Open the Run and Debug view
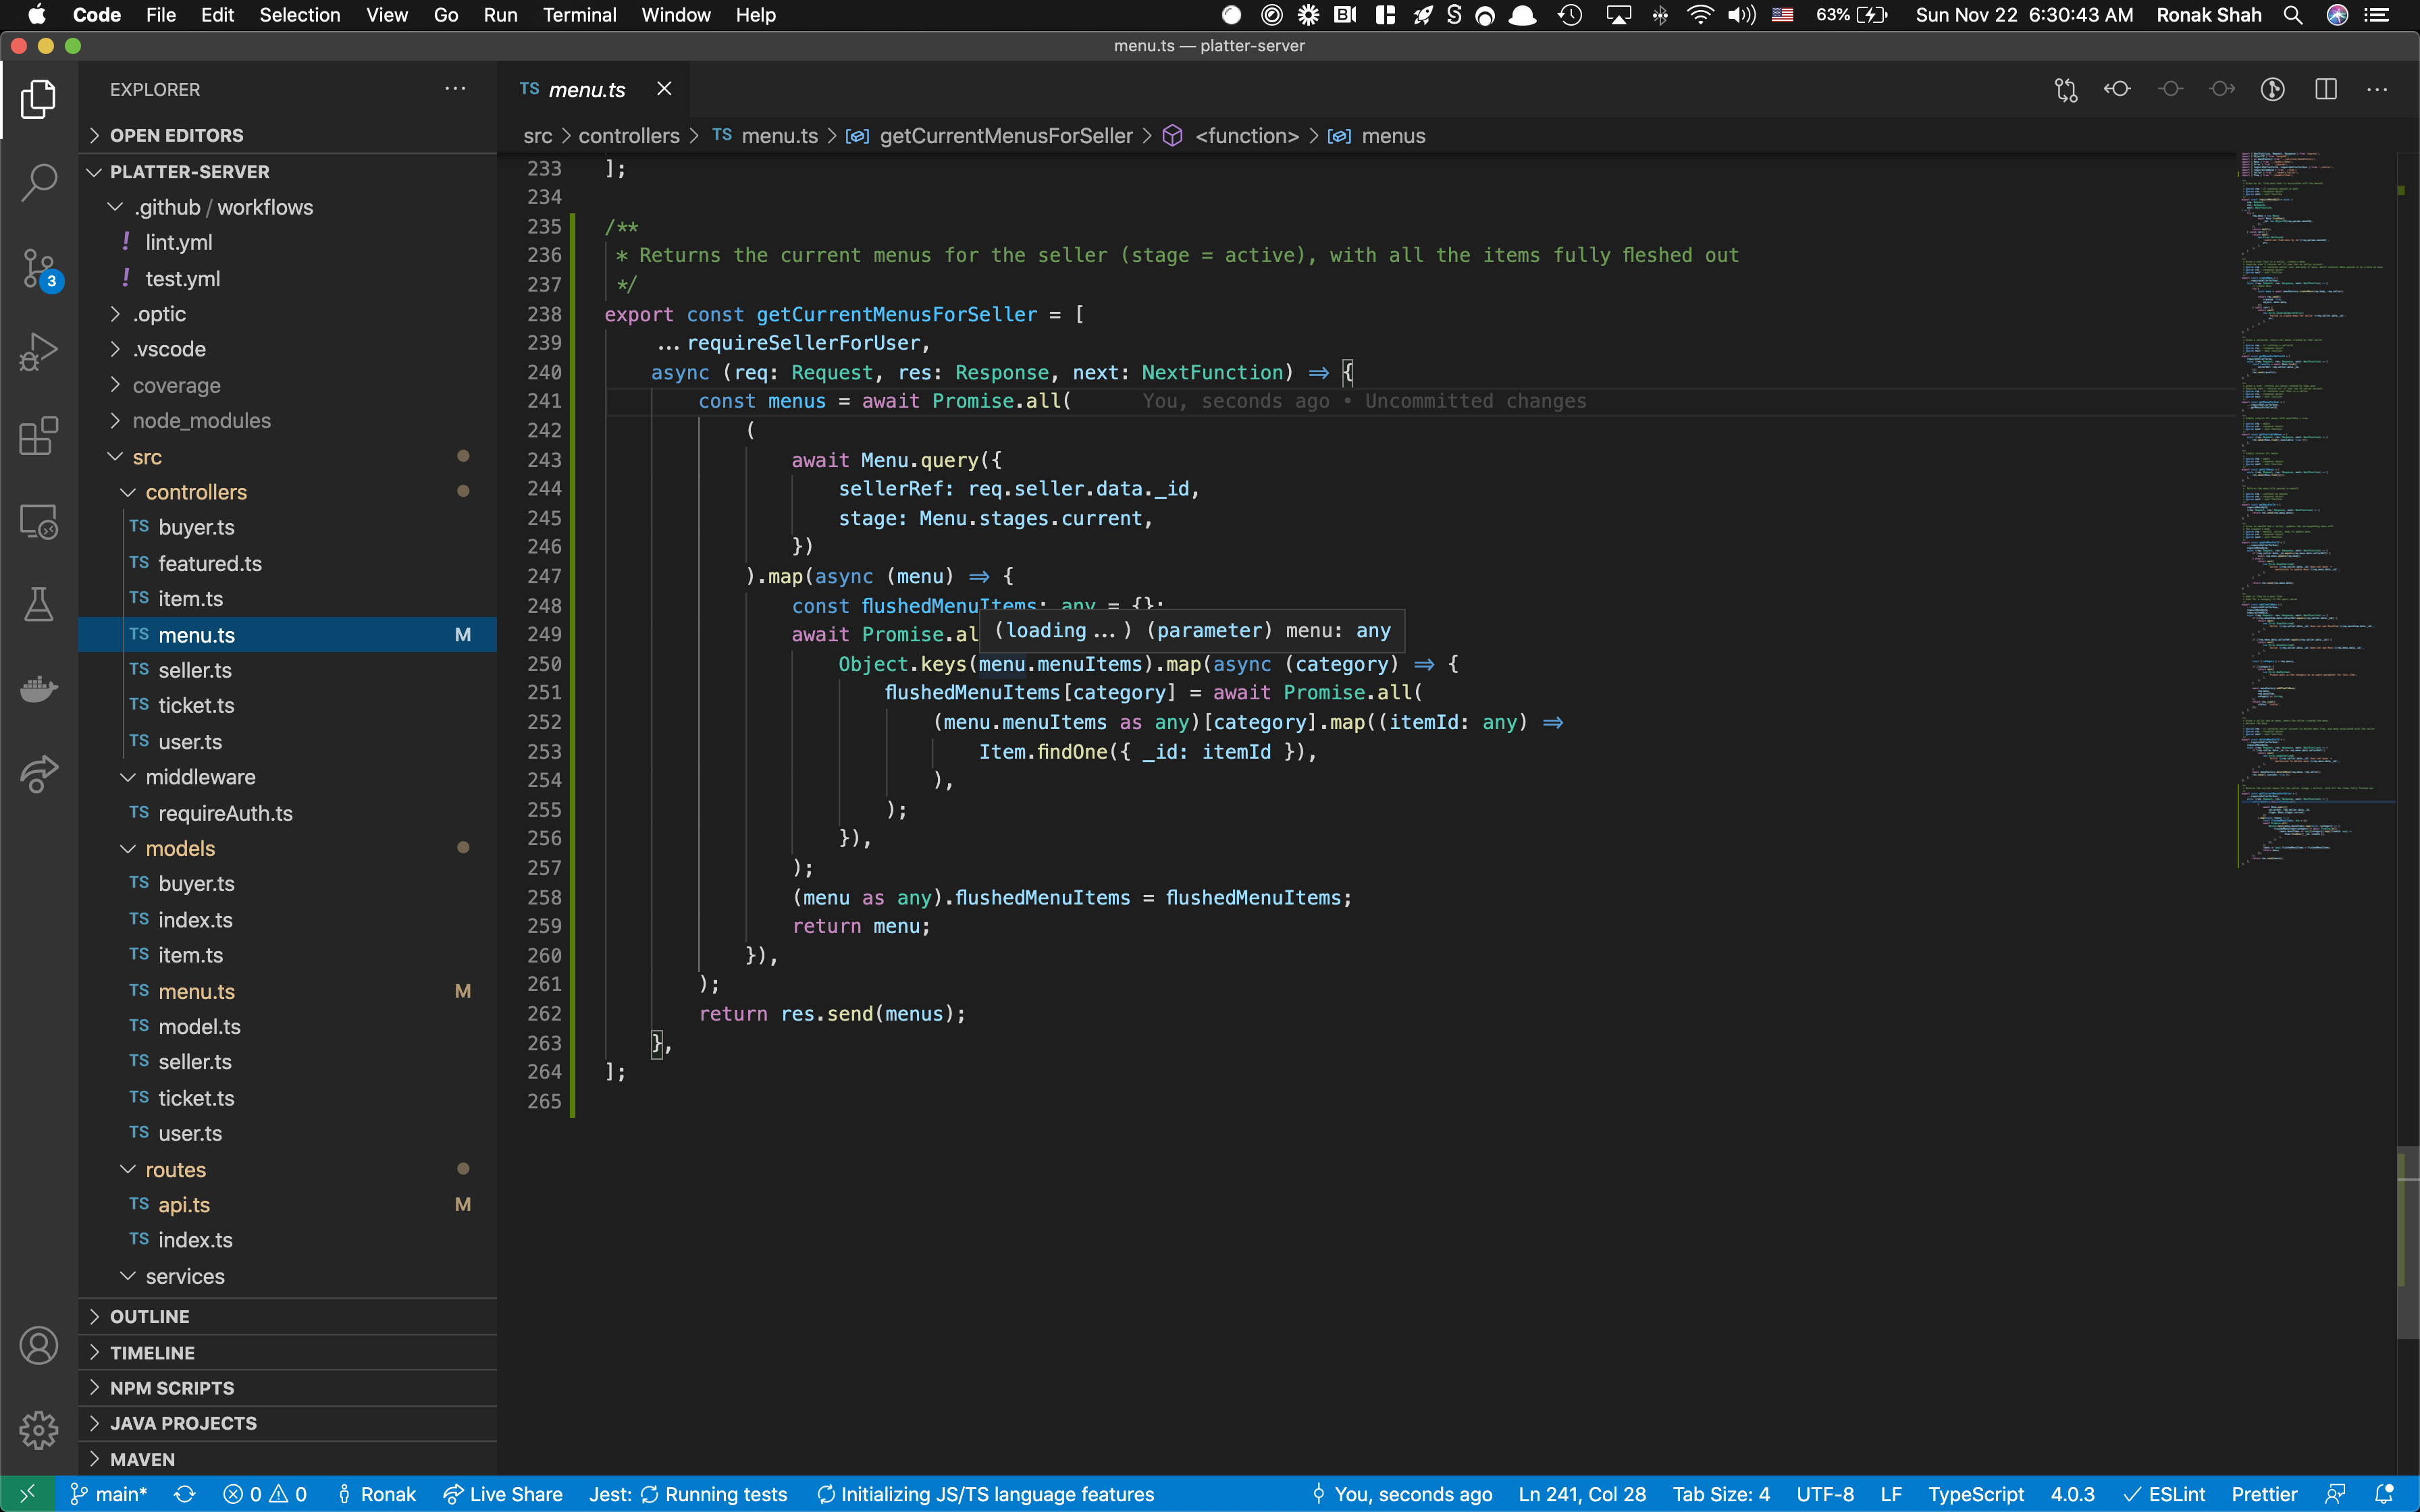Viewport: 2420px width, 1512px height. (x=38, y=352)
